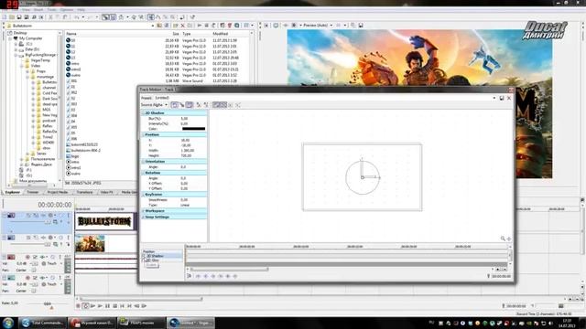Click Pause in the timeline transport bar
The height and width of the screenshot is (329, 586).
pyautogui.click(x=107, y=306)
